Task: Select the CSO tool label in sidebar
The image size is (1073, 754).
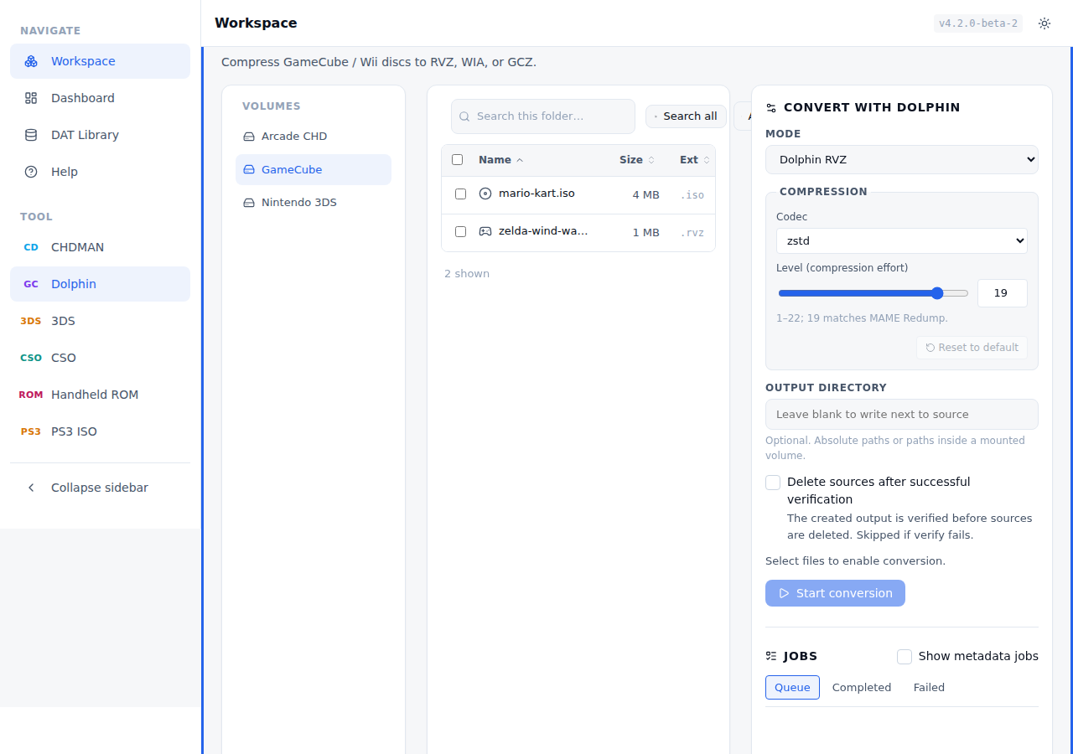Action: coord(64,358)
